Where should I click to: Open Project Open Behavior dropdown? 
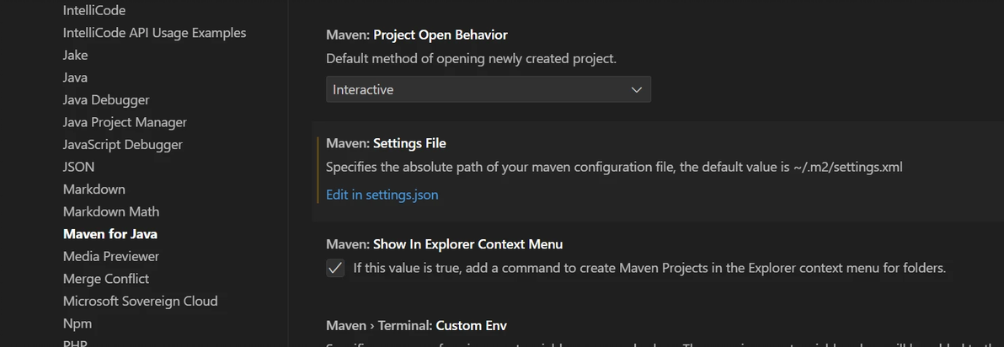click(x=488, y=89)
